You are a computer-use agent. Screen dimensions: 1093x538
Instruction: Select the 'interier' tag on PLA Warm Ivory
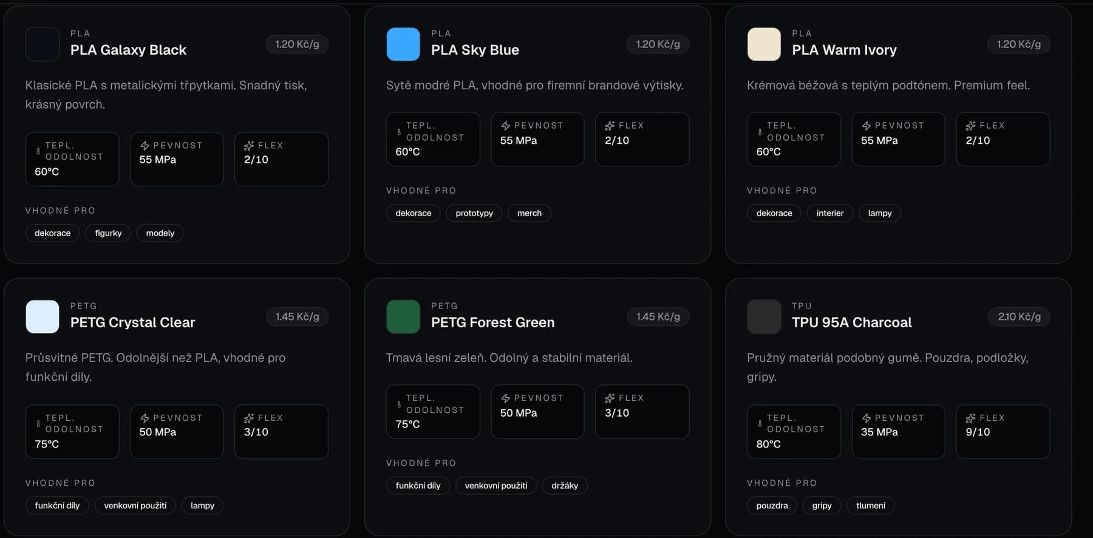coord(830,213)
